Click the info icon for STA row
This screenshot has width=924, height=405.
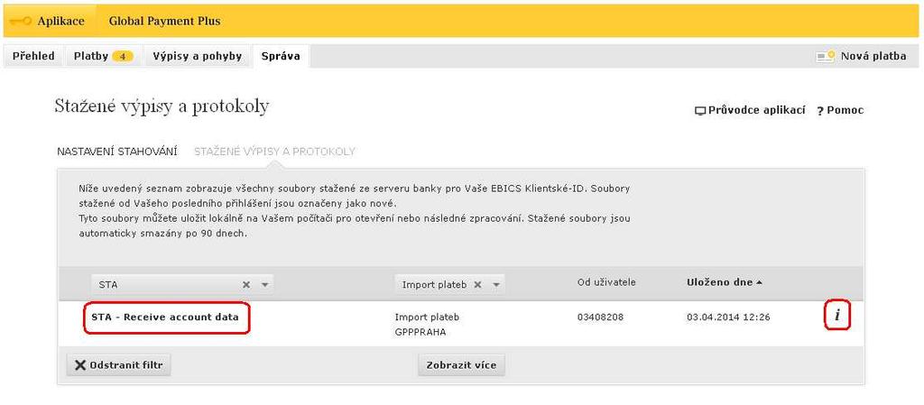click(x=836, y=318)
